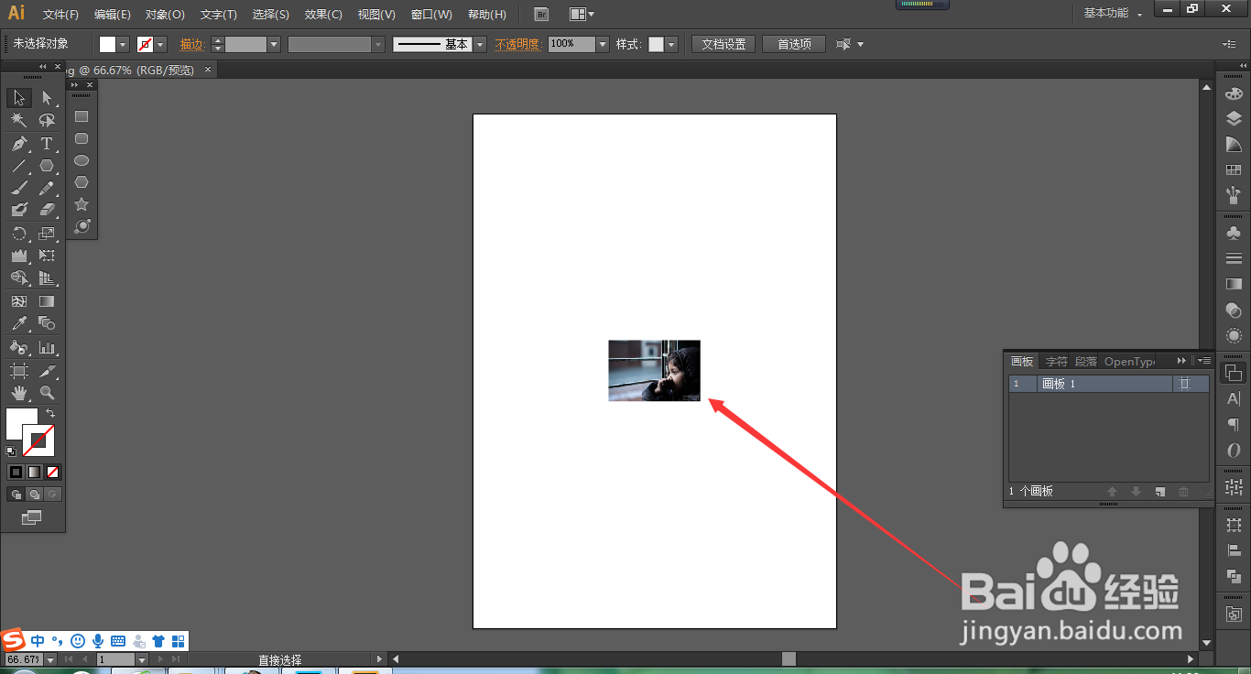The image size is (1251, 674).
Task: Open the stroke weight dropdown
Action: tap(274, 44)
